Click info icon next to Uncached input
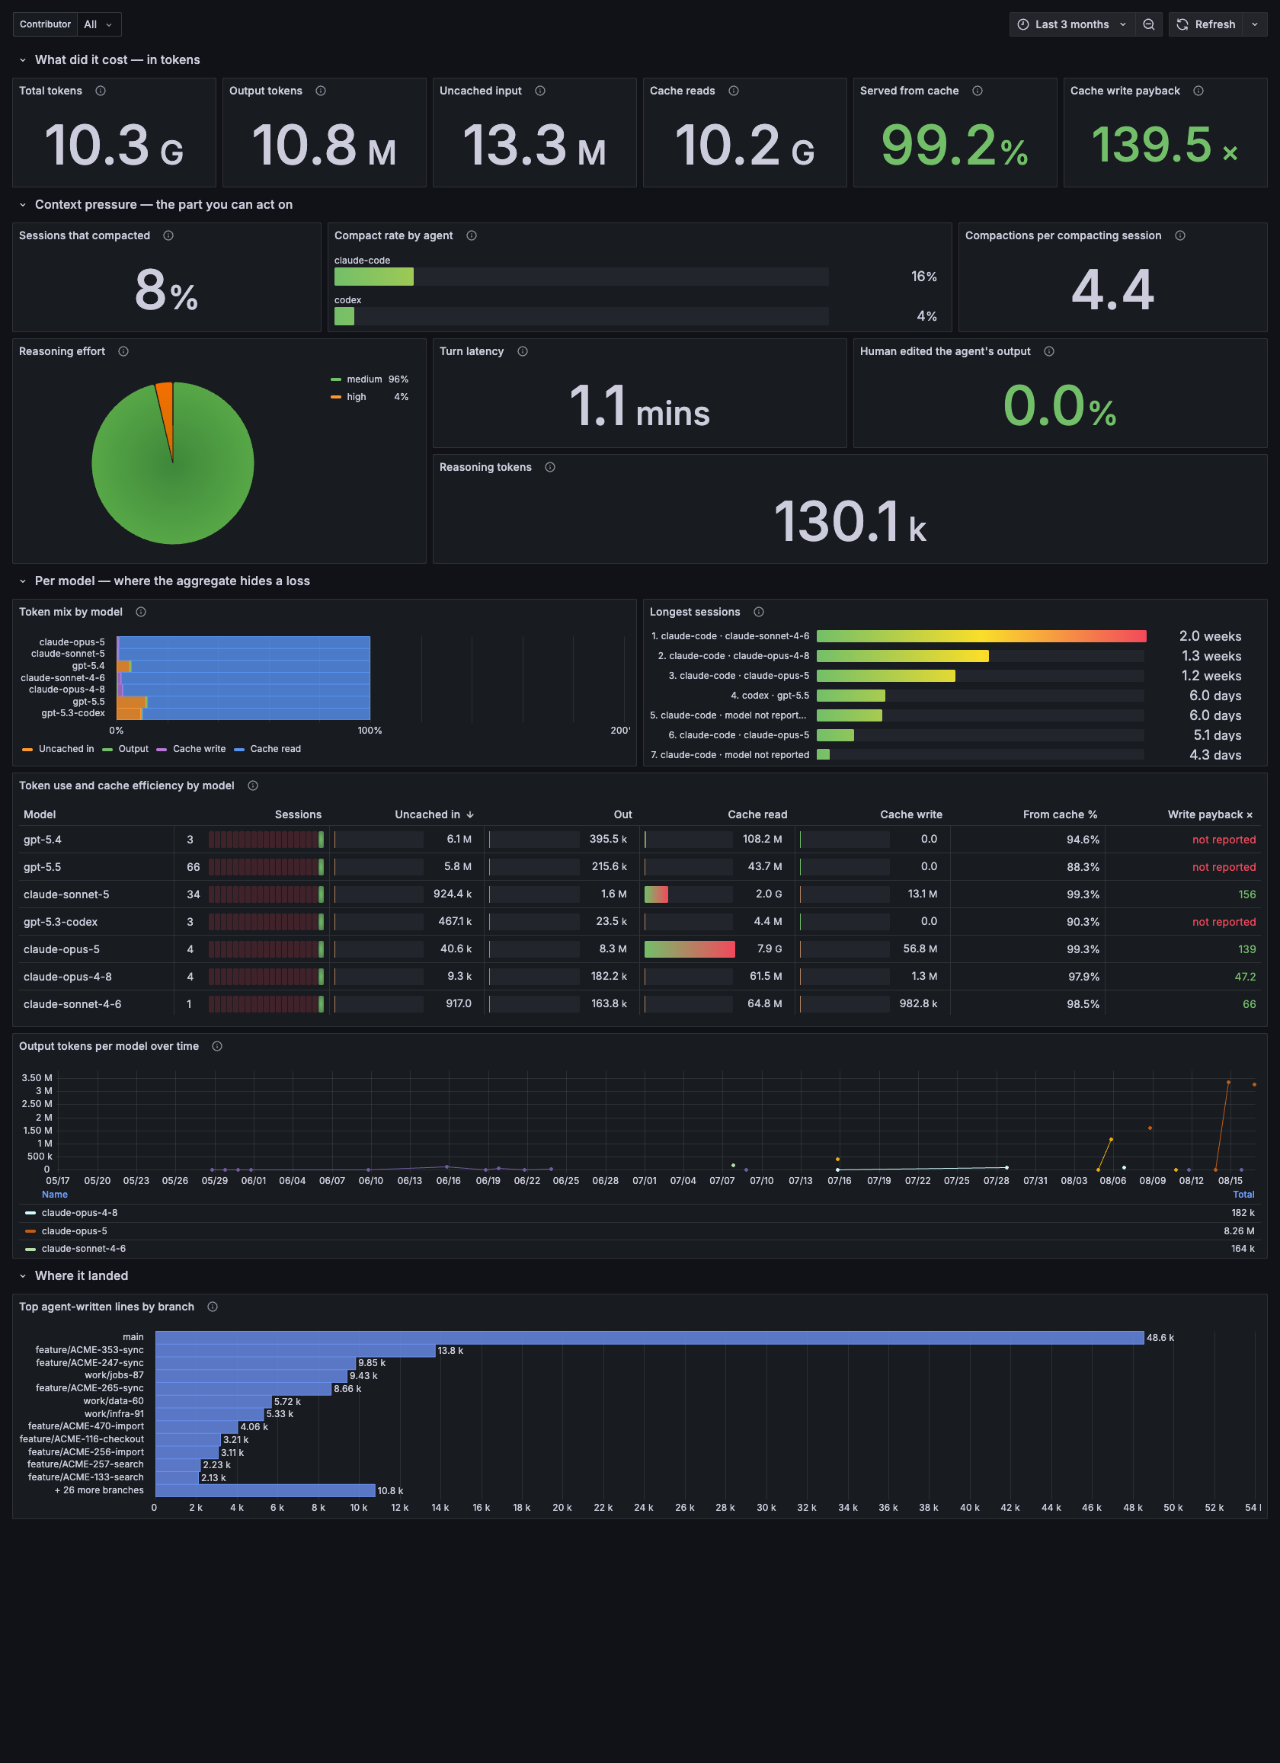Viewport: 1280px width, 1763px height. (x=540, y=91)
